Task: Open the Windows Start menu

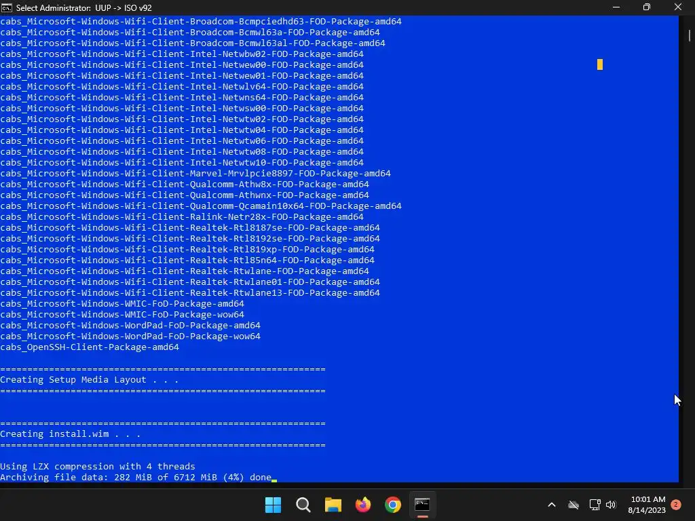Action: coord(273,505)
